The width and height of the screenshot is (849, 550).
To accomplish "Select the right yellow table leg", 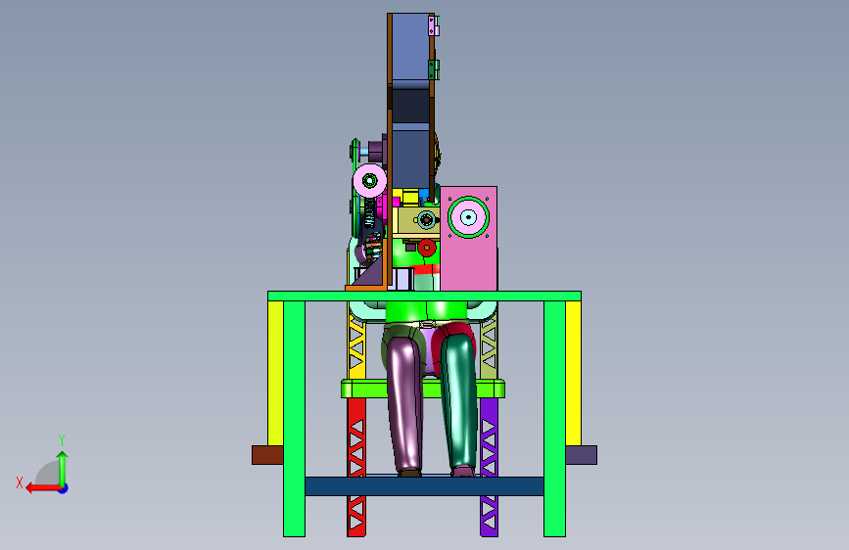I will click(574, 374).
